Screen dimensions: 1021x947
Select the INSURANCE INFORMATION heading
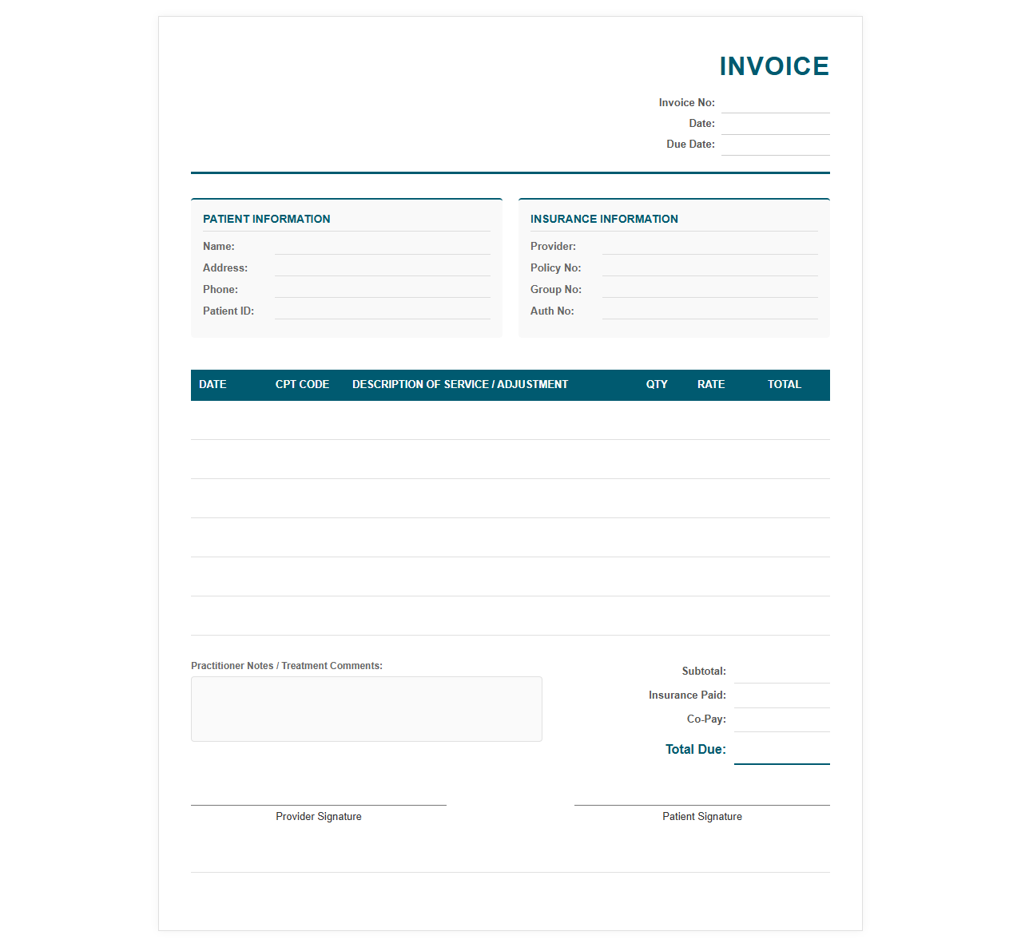[x=604, y=219]
